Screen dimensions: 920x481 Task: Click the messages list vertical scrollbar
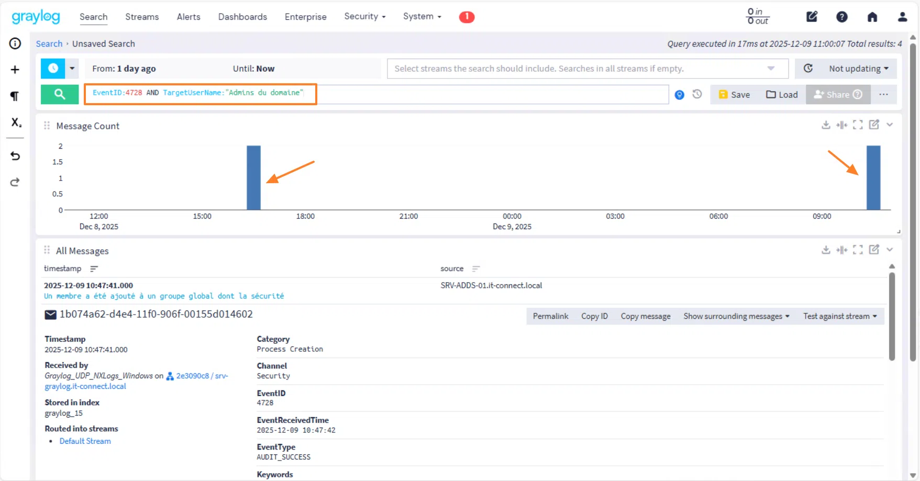[892, 317]
